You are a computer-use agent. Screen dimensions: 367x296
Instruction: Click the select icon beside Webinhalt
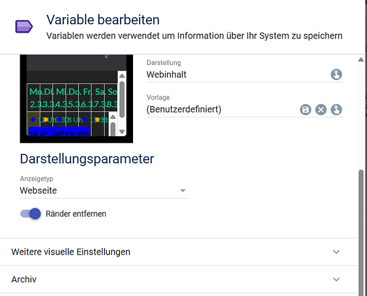pyautogui.click(x=336, y=75)
